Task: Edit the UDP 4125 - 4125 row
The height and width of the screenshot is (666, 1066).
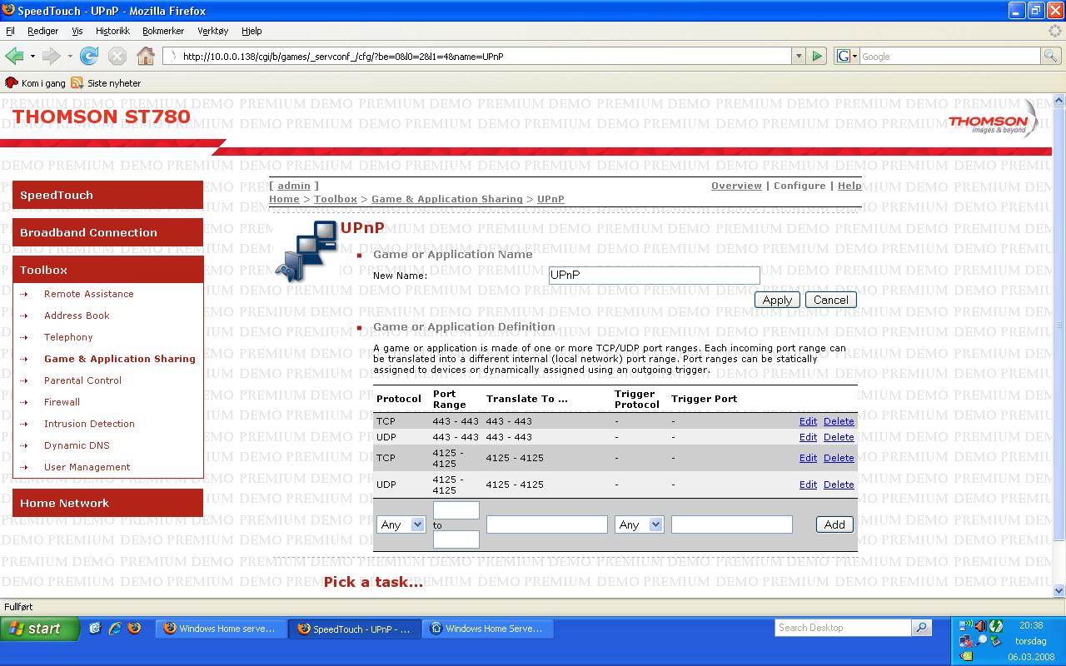Action: pos(808,485)
